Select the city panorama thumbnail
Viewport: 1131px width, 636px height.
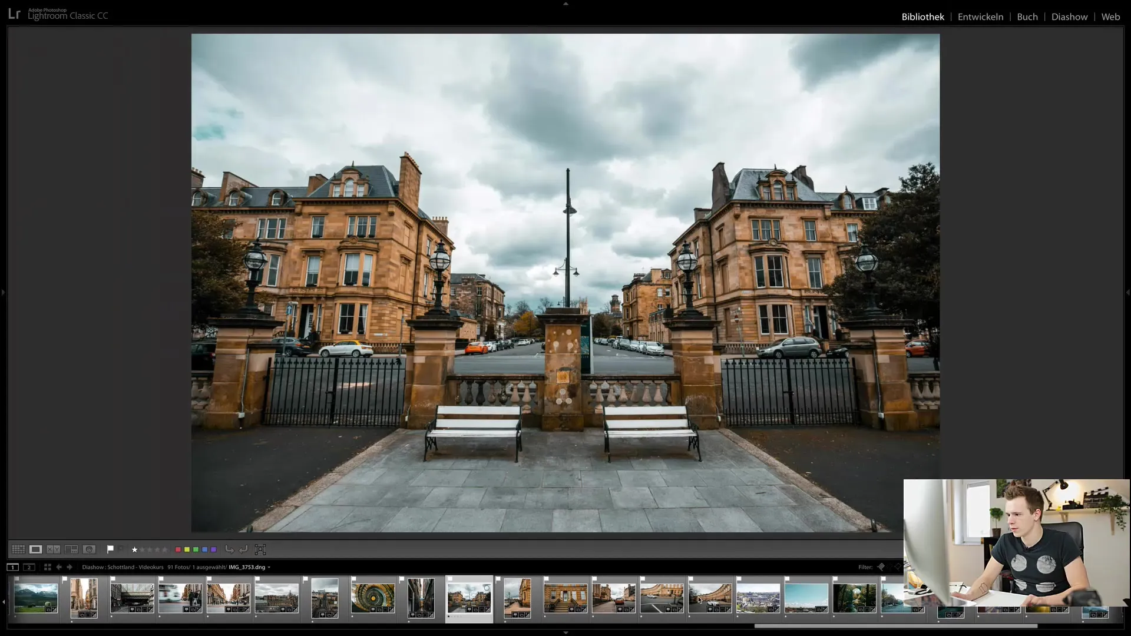pos(758,598)
